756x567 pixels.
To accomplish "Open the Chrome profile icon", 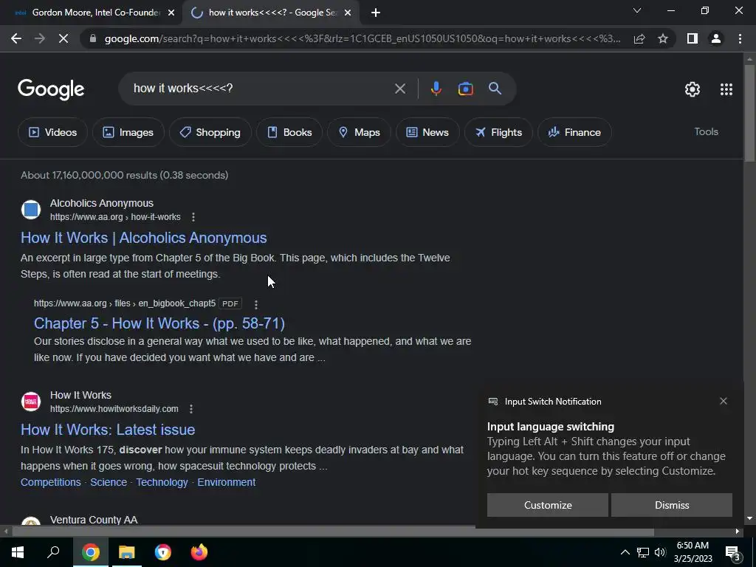I will tap(716, 38).
